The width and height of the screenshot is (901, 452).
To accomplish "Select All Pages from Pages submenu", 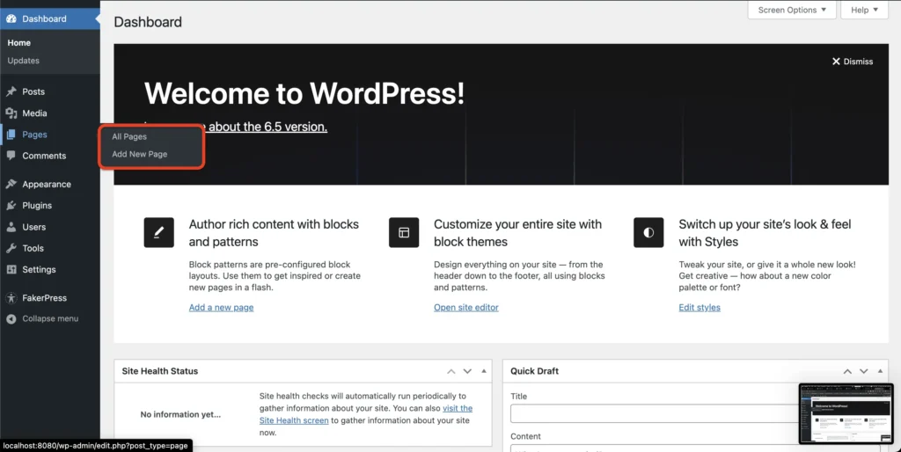I will tap(129, 137).
